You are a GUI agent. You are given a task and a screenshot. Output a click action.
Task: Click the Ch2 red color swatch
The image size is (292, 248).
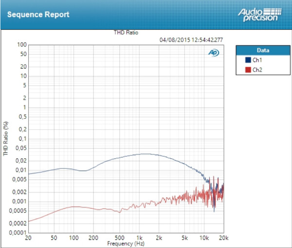click(248, 70)
